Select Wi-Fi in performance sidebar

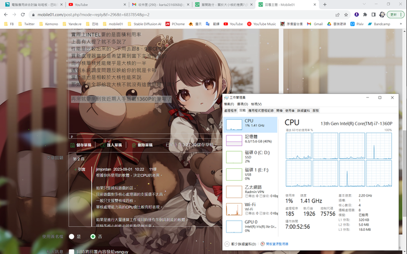point(250,209)
